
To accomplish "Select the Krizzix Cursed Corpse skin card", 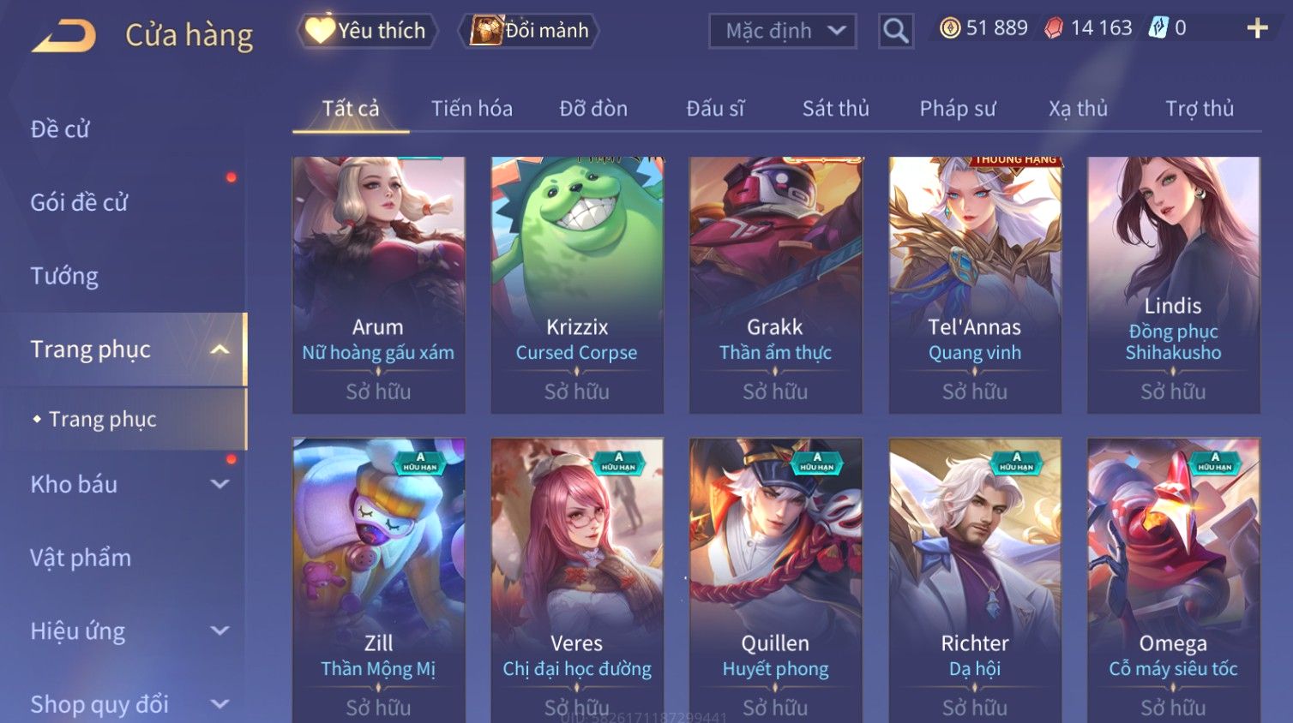I will tap(577, 285).
